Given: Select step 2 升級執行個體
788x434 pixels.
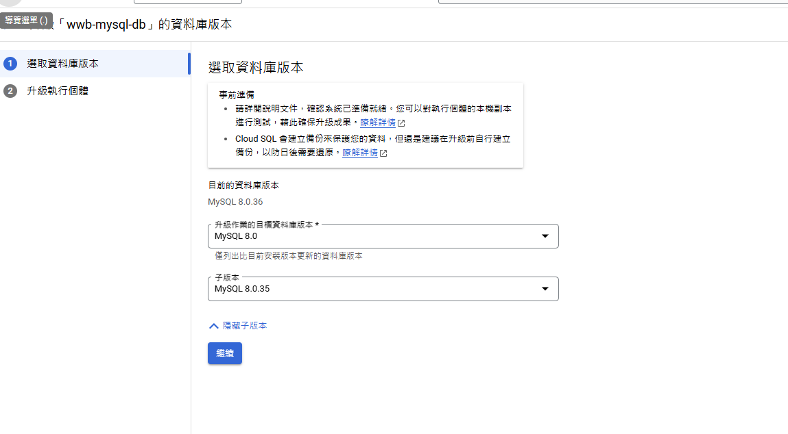Looking at the screenshot, I should [95, 91].
